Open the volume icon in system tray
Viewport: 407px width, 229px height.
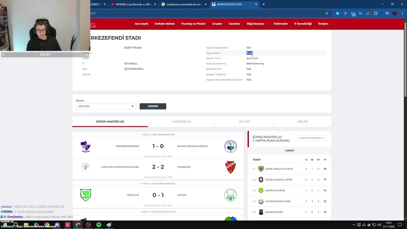379,225
